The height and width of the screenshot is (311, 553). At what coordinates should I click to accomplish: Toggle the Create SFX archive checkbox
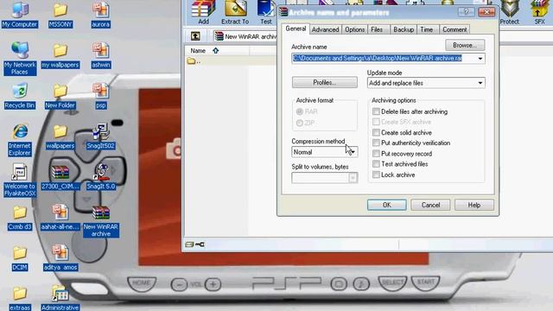tap(376, 122)
